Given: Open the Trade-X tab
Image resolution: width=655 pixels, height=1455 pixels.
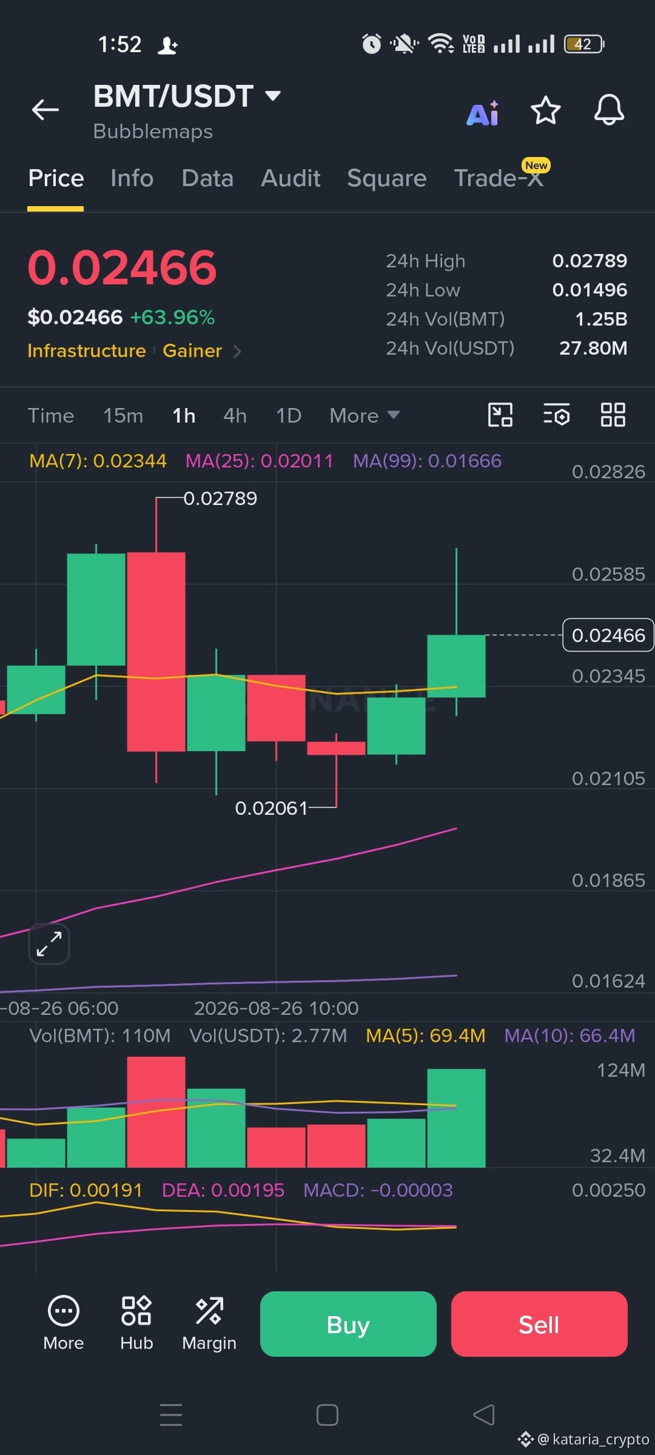Looking at the screenshot, I should (x=499, y=178).
